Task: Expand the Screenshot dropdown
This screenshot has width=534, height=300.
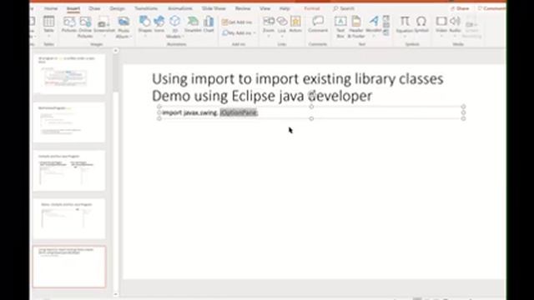Action: tap(103, 36)
